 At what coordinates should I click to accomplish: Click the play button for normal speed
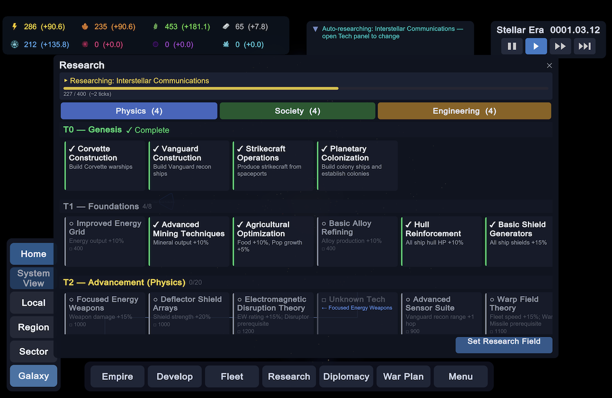pyautogui.click(x=536, y=46)
